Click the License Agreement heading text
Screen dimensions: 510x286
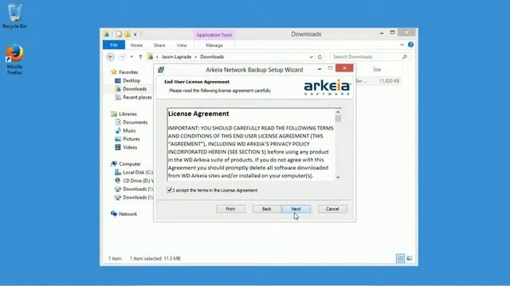[x=198, y=114]
